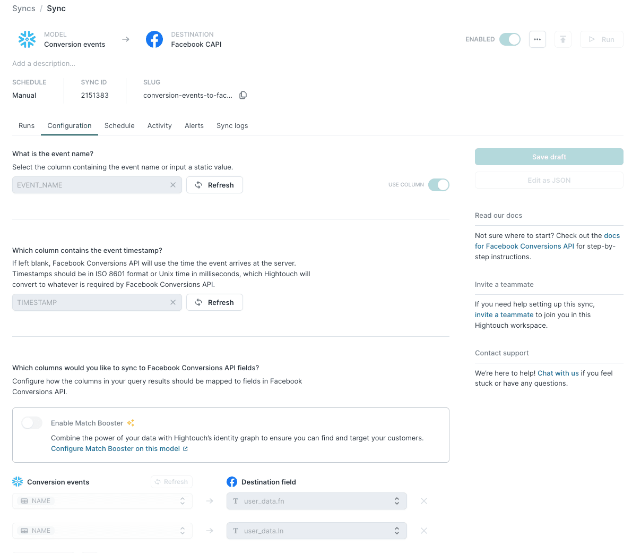Click the Snowflake model icon beside Conversion events
The width and height of the screenshot is (632, 553).
coord(27,39)
